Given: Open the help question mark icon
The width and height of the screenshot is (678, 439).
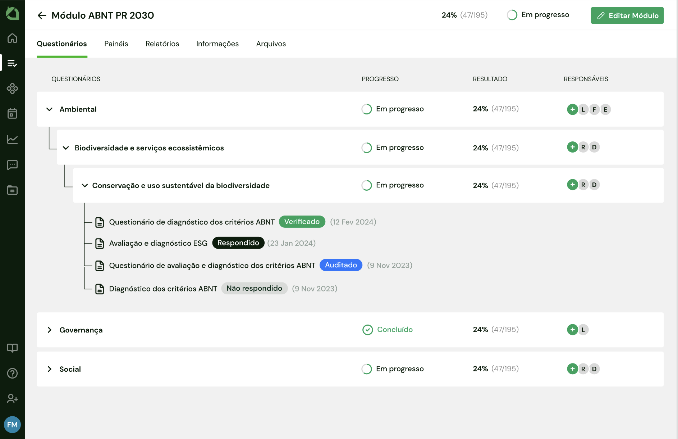Looking at the screenshot, I should click(x=12, y=374).
